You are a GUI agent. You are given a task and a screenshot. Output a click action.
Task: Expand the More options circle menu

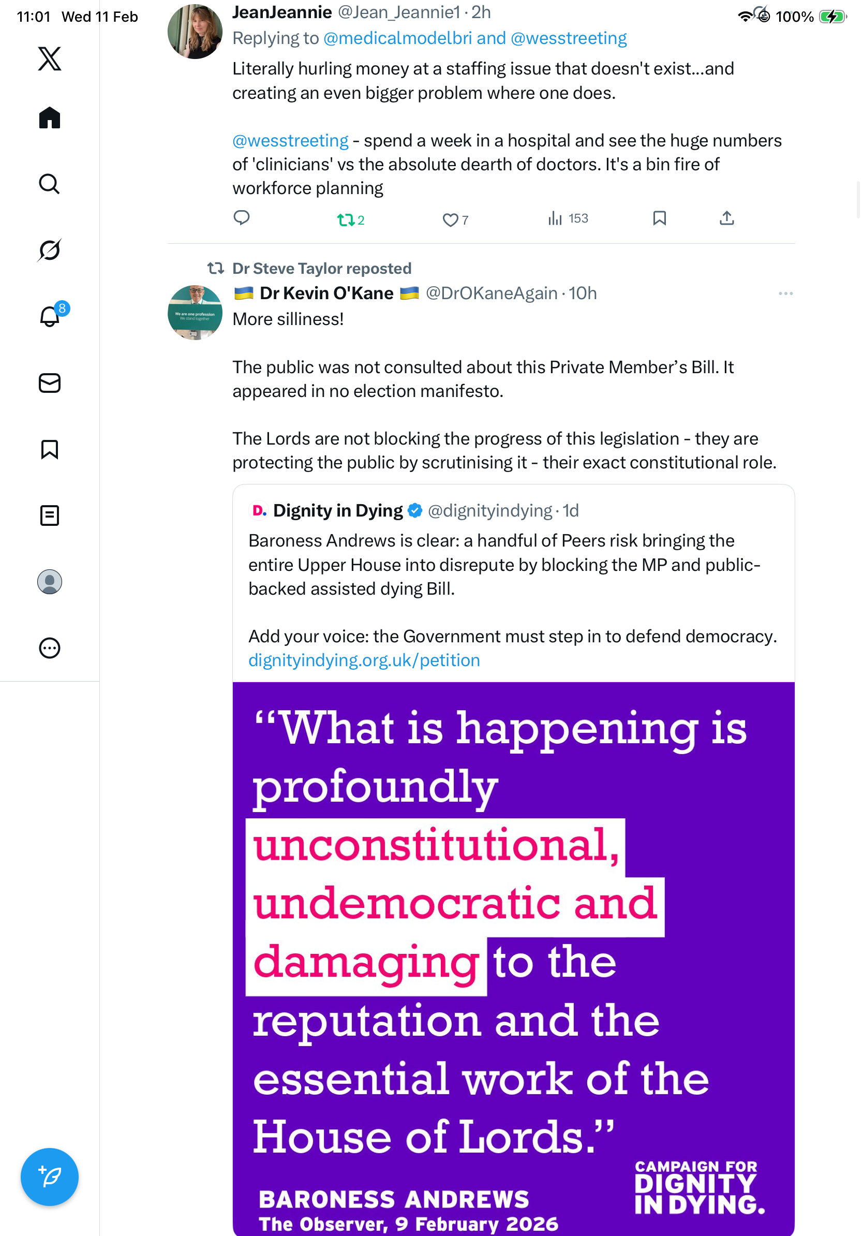50,648
